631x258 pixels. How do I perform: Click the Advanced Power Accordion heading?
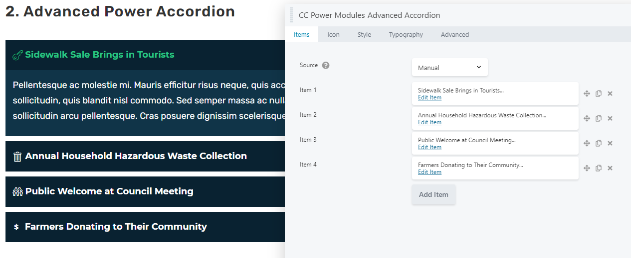click(x=120, y=11)
